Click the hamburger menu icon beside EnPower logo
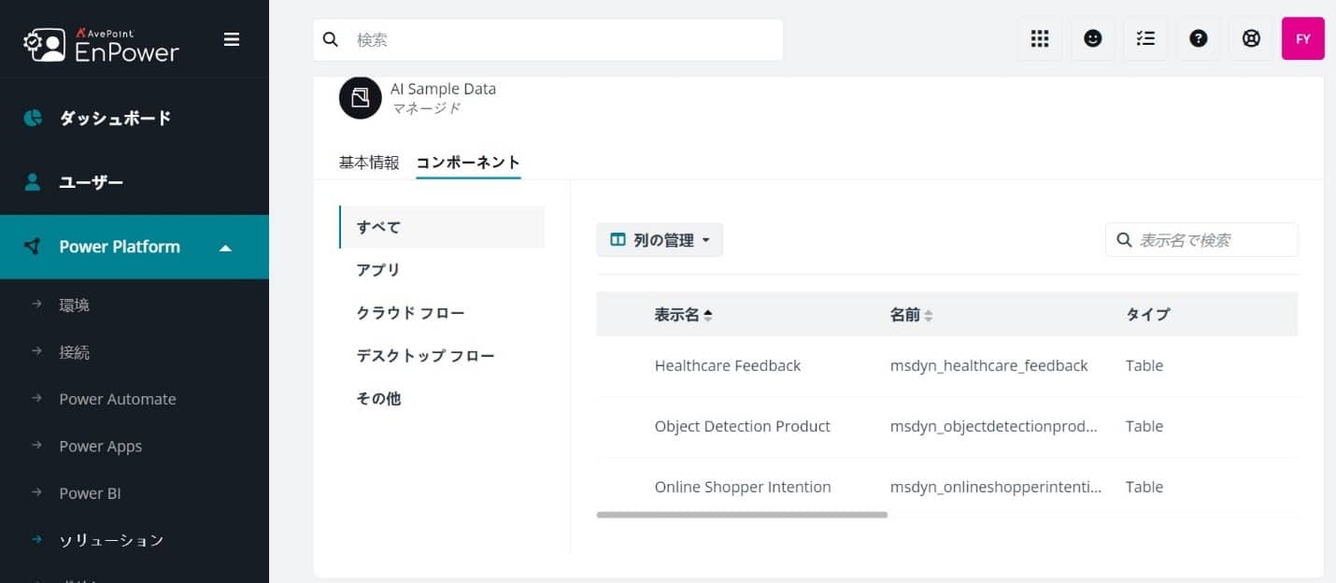Screen dimensions: 1336x583 click(x=232, y=39)
